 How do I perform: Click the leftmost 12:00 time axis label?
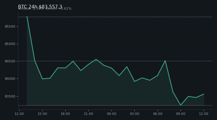point(19,114)
